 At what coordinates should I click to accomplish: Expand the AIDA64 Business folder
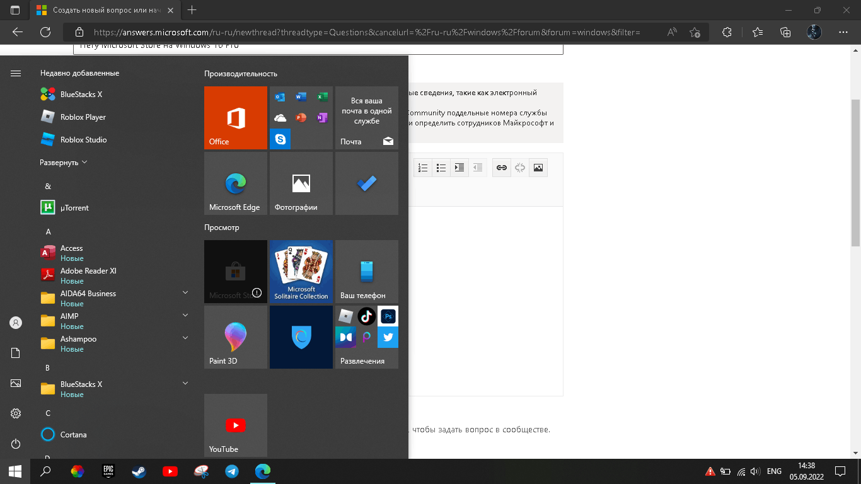coord(185,292)
